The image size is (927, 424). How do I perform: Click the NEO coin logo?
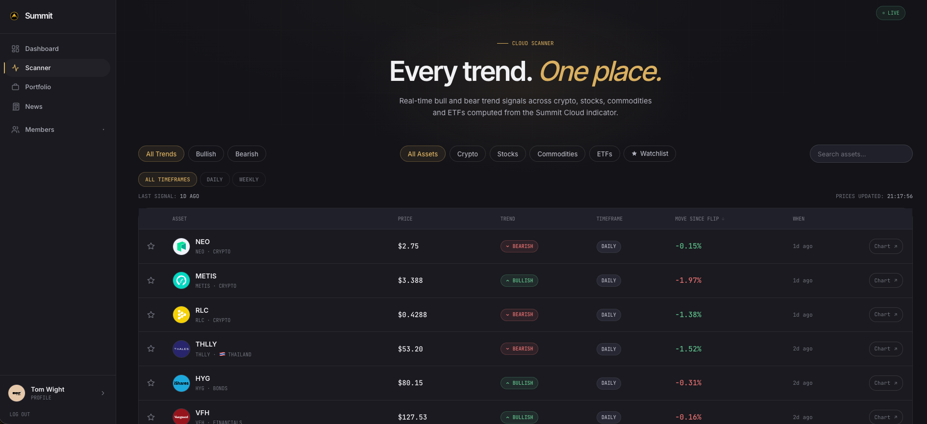[181, 246]
